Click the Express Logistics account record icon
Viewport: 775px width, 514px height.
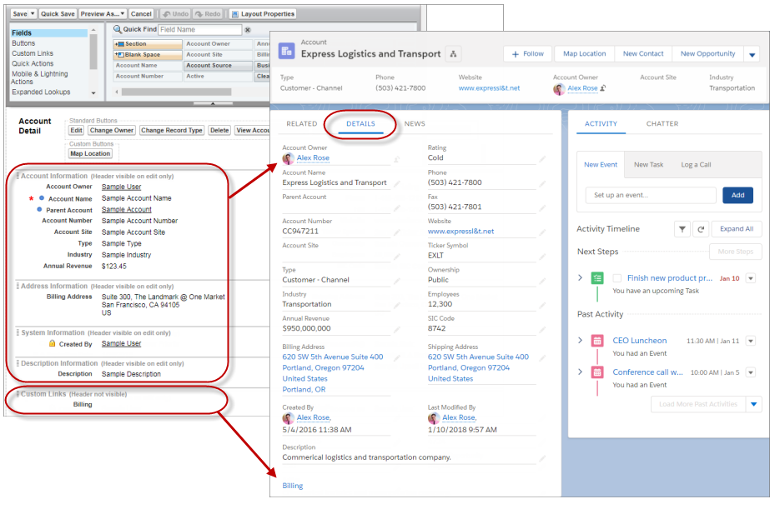click(x=286, y=51)
